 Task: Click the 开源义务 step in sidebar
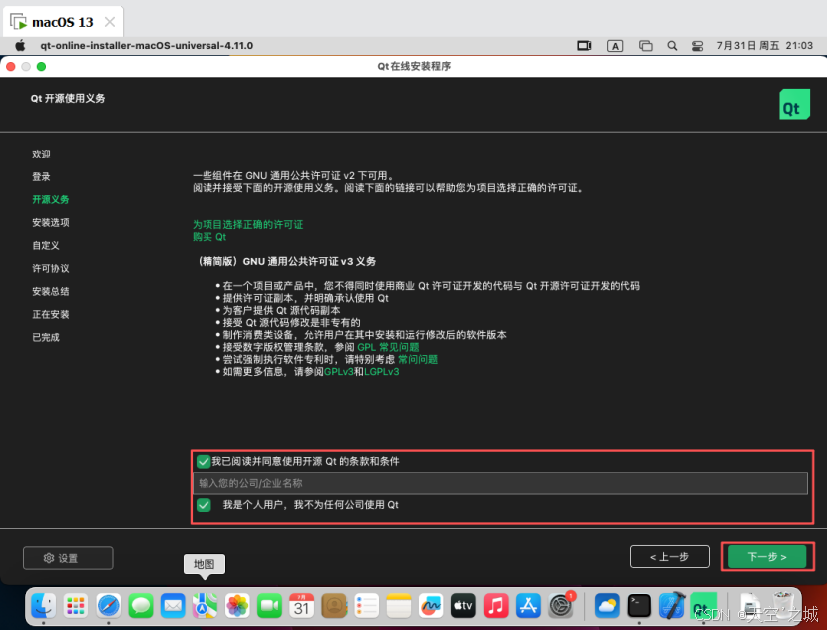(x=51, y=200)
